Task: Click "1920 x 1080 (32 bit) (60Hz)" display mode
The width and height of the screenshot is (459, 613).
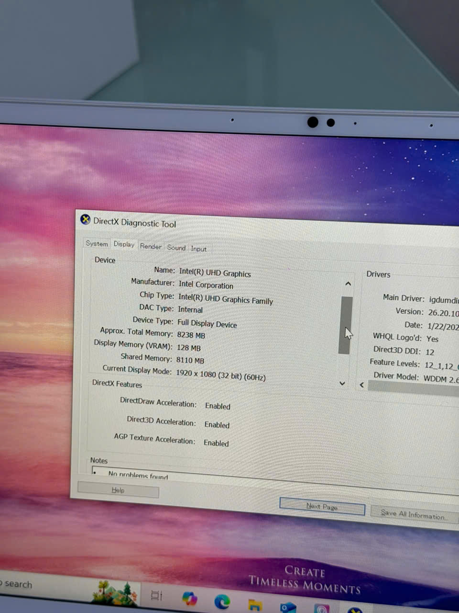Action: coord(221,375)
